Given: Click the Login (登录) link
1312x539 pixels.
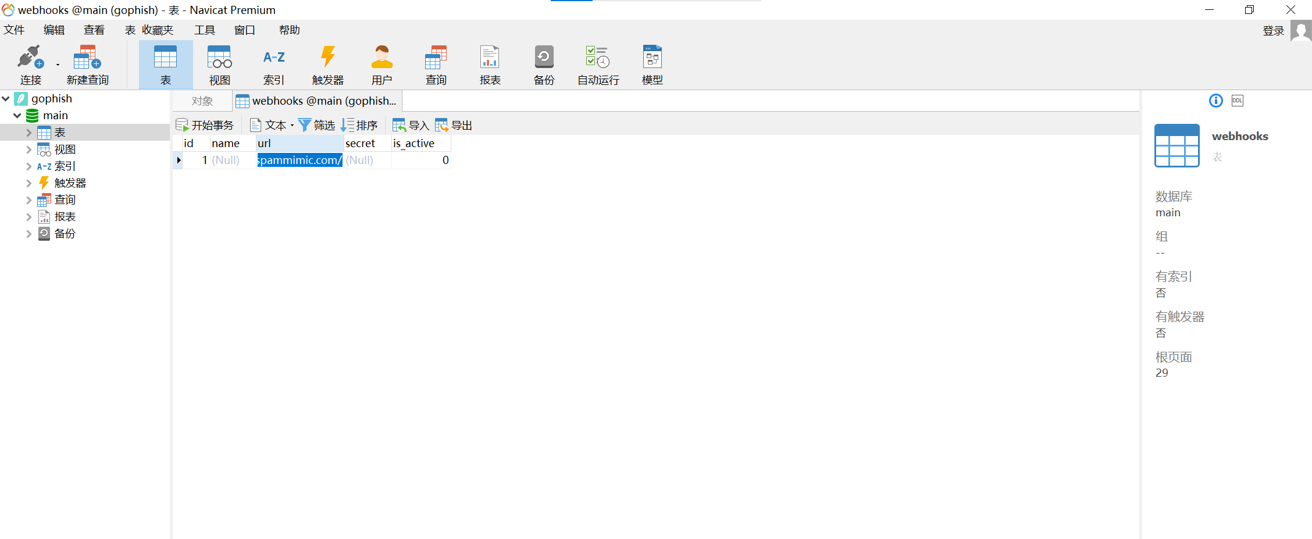Looking at the screenshot, I should tap(1273, 31).
